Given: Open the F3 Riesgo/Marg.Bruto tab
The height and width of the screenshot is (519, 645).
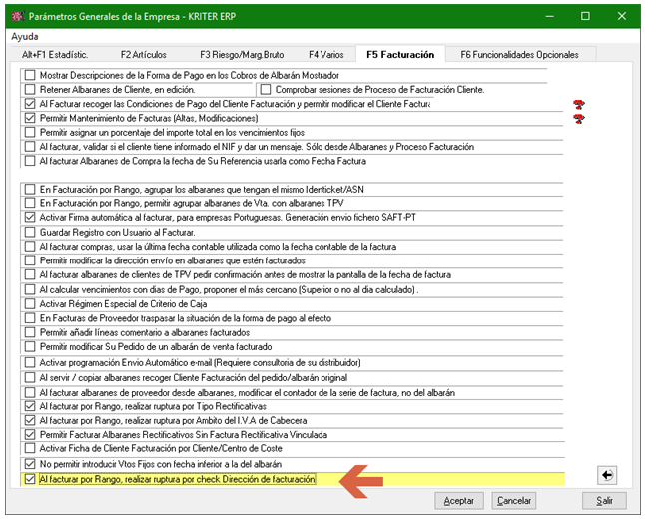Looking at the screenshot, I should click(242, 54).
